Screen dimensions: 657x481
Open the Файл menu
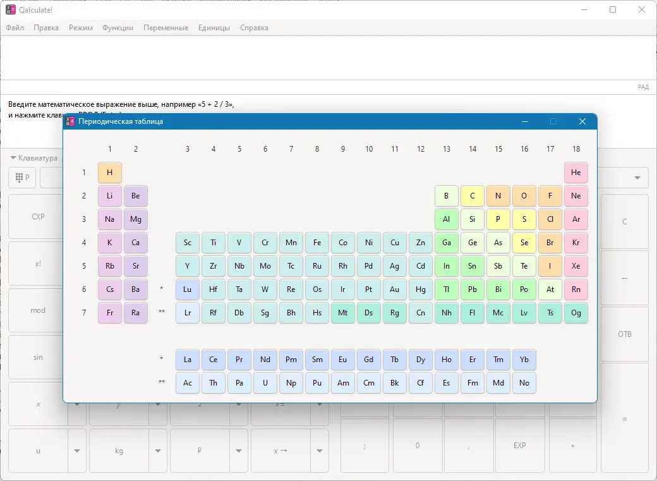tap(15, 28)
